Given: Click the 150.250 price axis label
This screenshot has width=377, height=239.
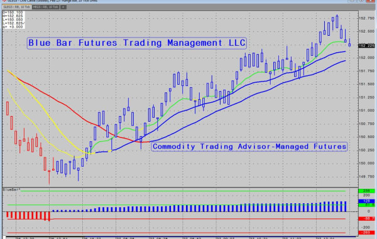Looking at the screenshot, I should [x=366, y=150].
